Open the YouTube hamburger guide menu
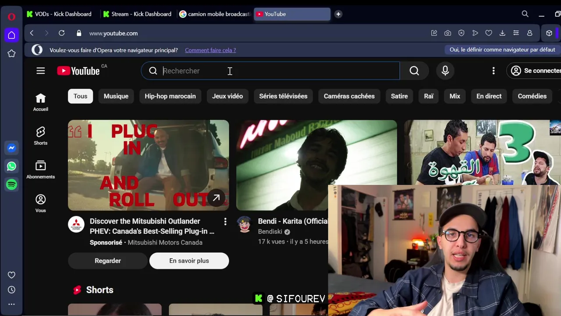 pyautogui.click(x=41, y=71)
